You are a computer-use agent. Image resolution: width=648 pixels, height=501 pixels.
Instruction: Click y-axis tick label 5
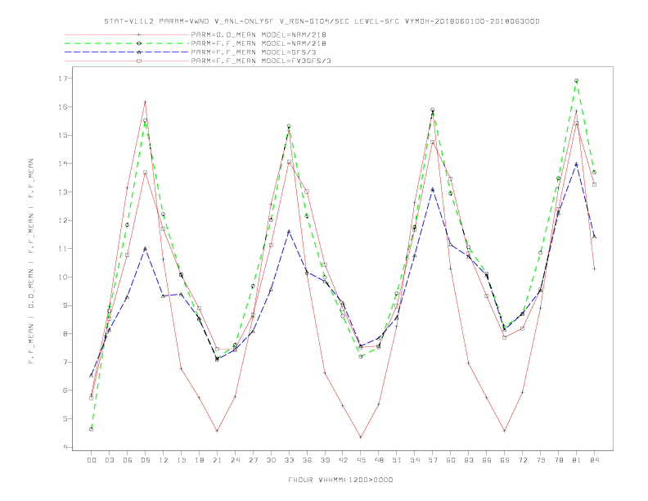(65, 419)
